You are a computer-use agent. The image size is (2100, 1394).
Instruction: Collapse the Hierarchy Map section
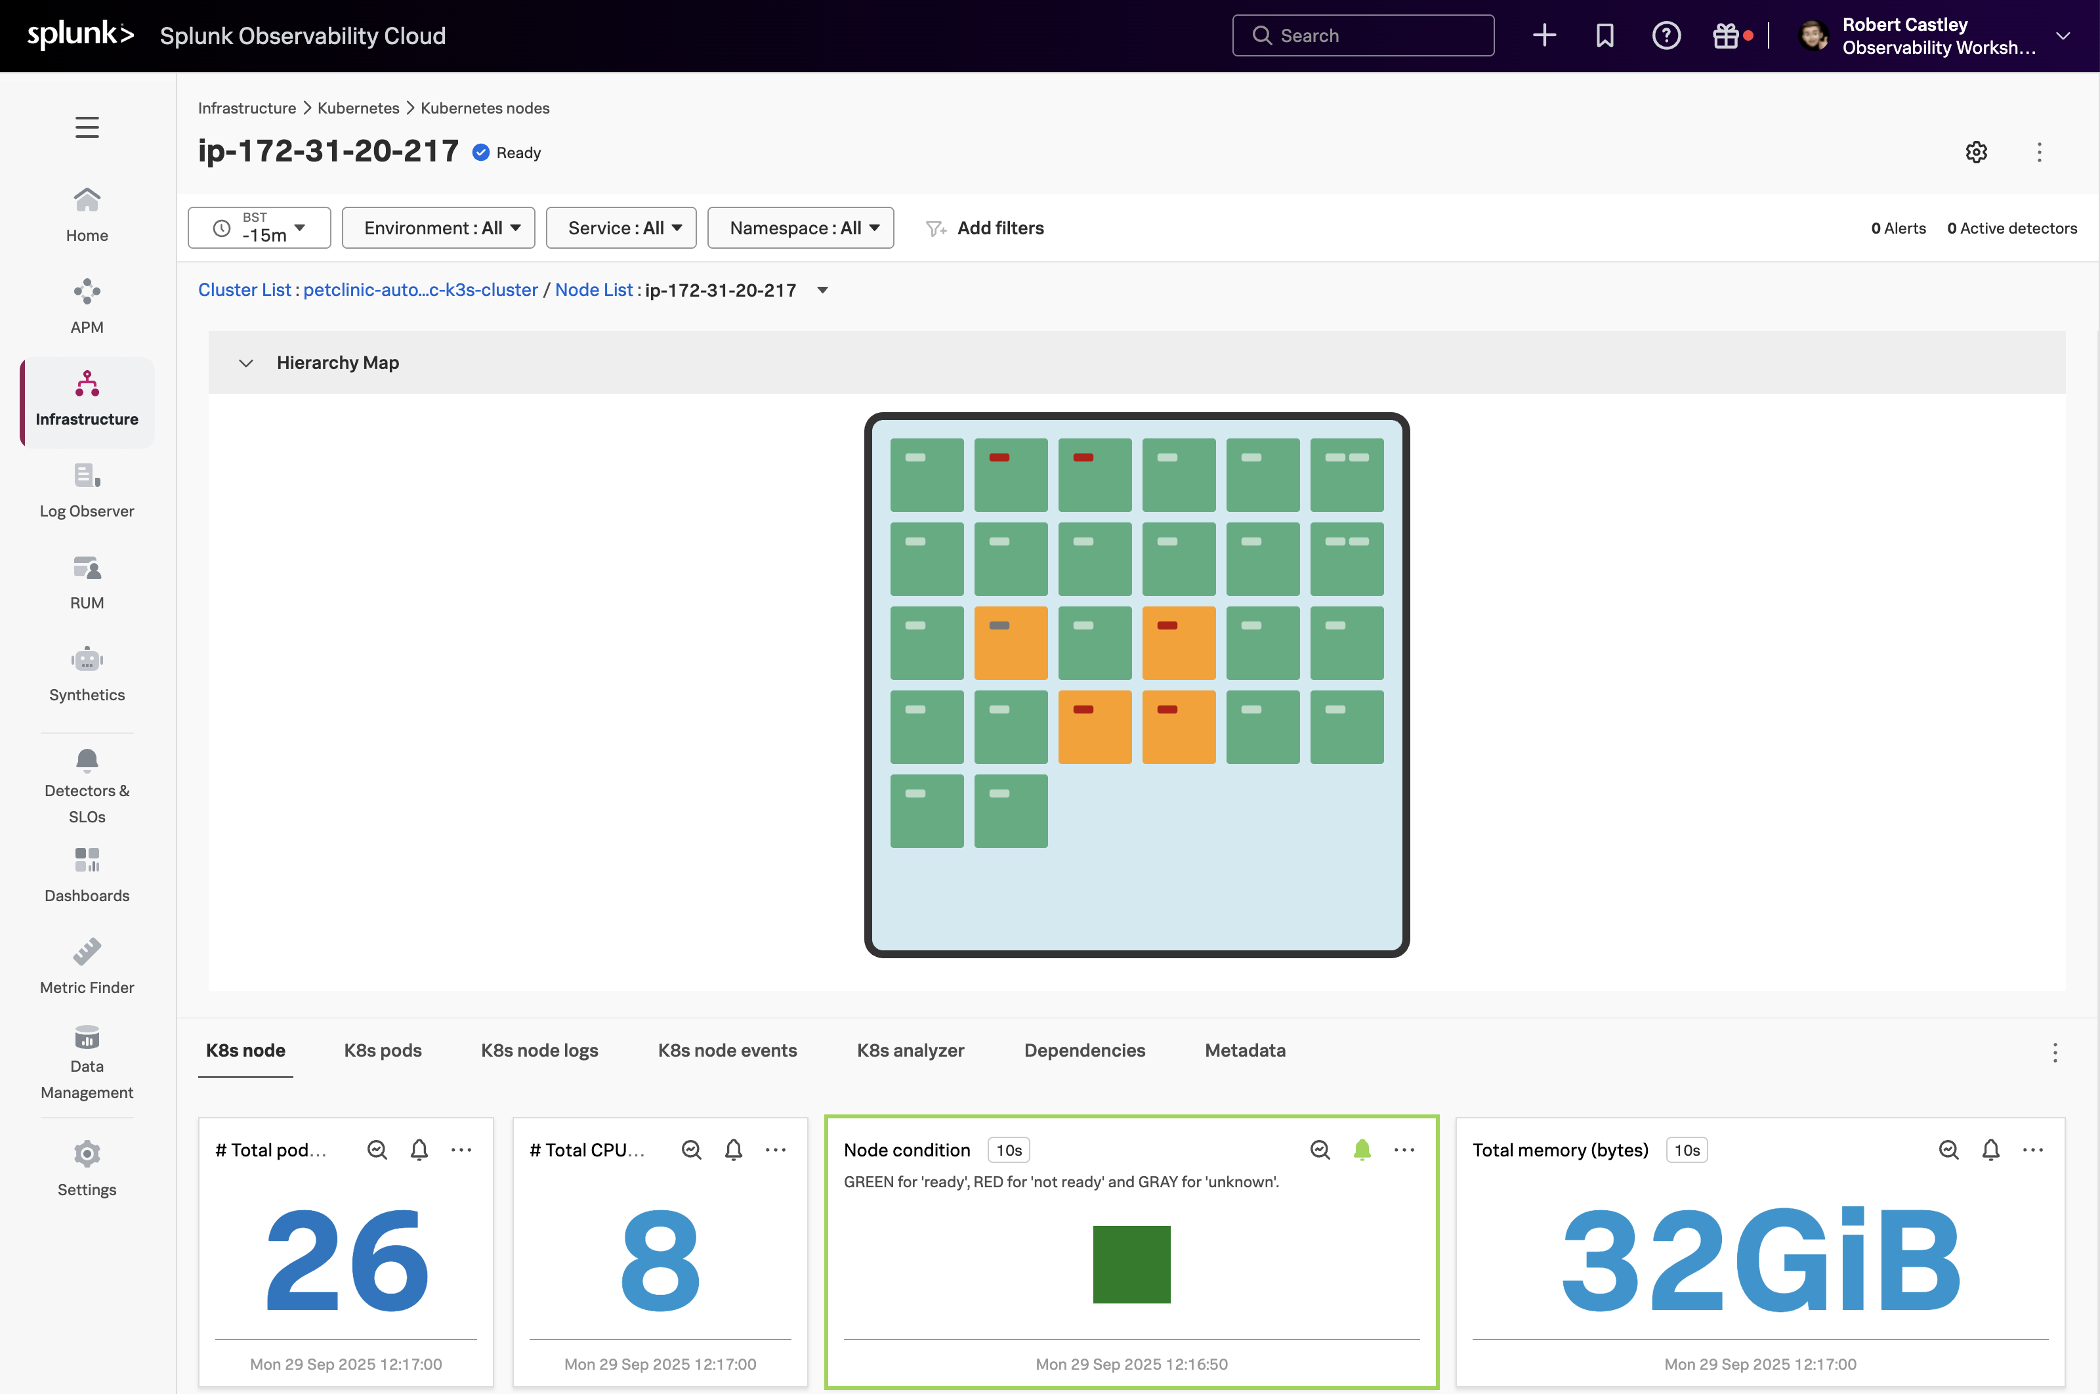(246, 363)
